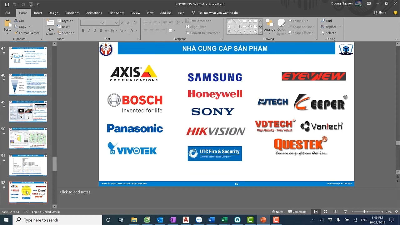400x225 pixels.
Task: Open the Layout dropdown
Action: (65, 21)
